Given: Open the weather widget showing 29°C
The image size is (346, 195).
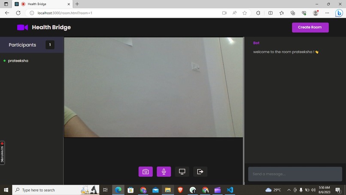Looking at the screenshot, I should 273,190.
